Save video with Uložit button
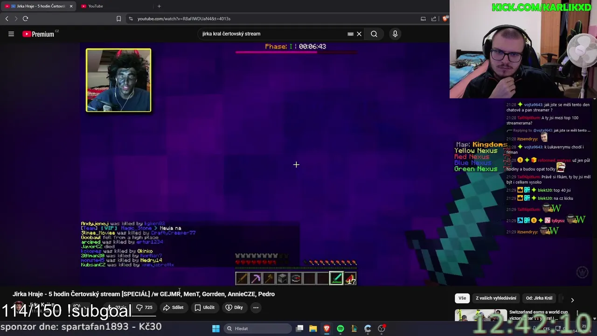This screenshot has height=336, width=597. click(204, 308)
